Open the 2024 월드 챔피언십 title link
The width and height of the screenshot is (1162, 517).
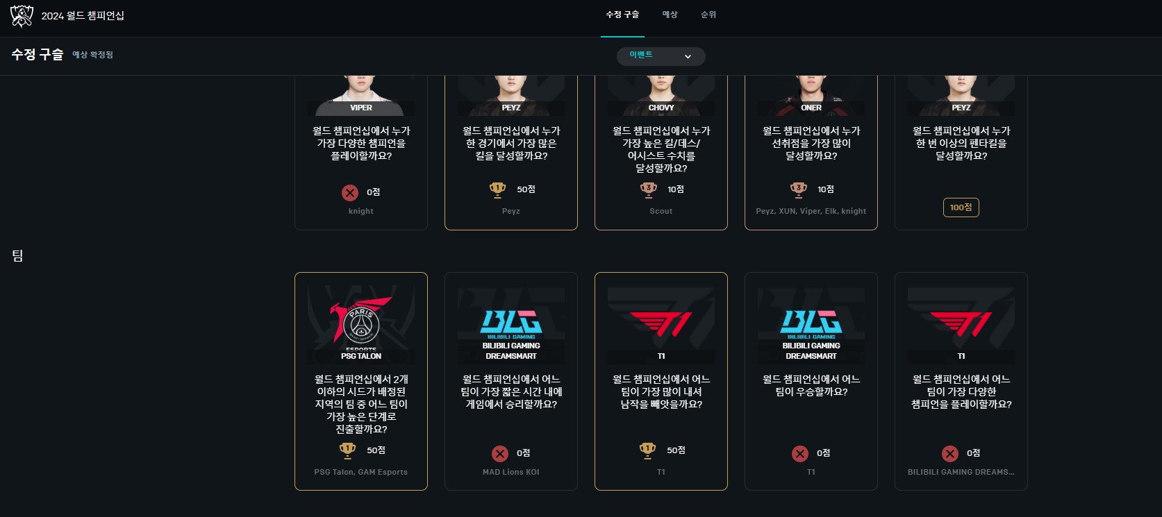point(83,16)
